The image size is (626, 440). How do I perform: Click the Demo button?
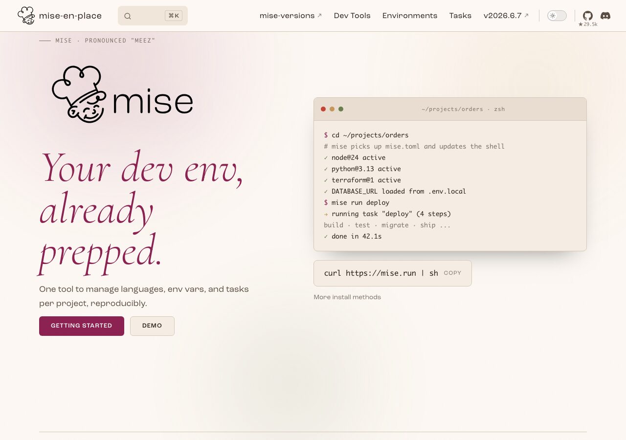tap(152, 326)
